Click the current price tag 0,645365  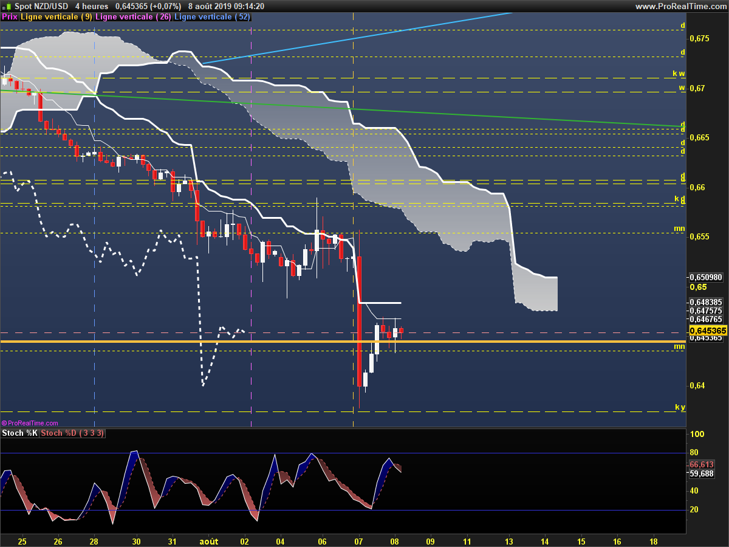(x=707, y=330)
